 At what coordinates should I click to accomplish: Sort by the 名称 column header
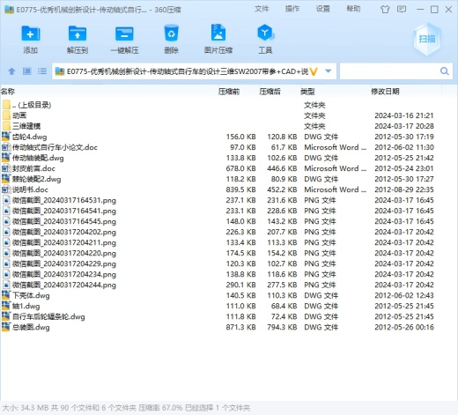8,92
